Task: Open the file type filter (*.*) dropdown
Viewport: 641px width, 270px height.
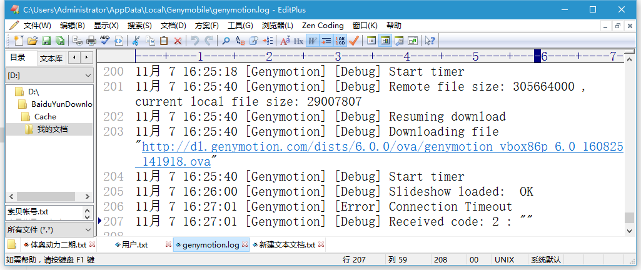Action: coord(49,229)
